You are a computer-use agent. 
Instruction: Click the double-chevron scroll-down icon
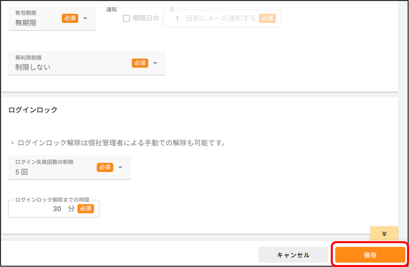tap(384, 234)
